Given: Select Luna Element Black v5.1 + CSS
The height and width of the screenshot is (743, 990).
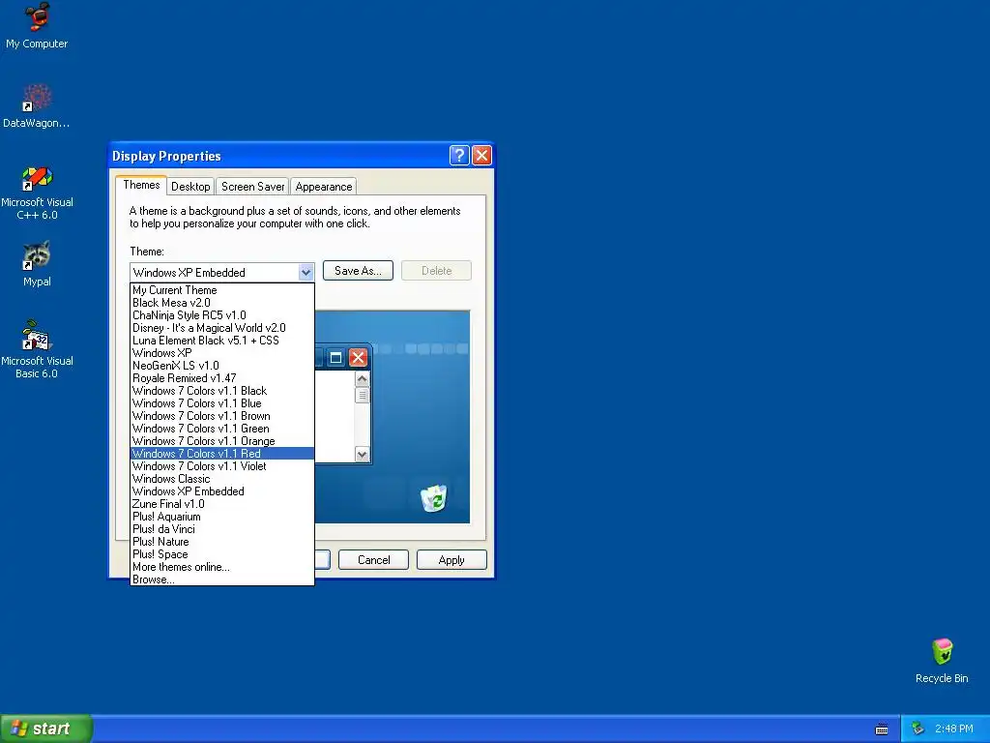Looking at the screenshot, I should pyautogui.click(x=222, y=341).
